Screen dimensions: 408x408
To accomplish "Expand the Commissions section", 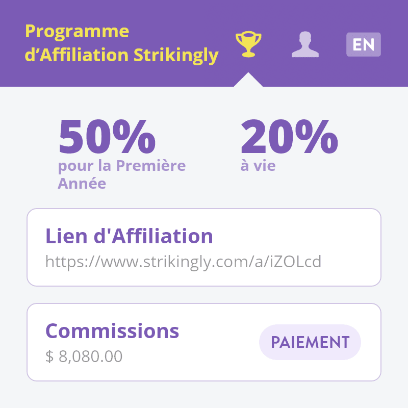I will pos(204,342).
